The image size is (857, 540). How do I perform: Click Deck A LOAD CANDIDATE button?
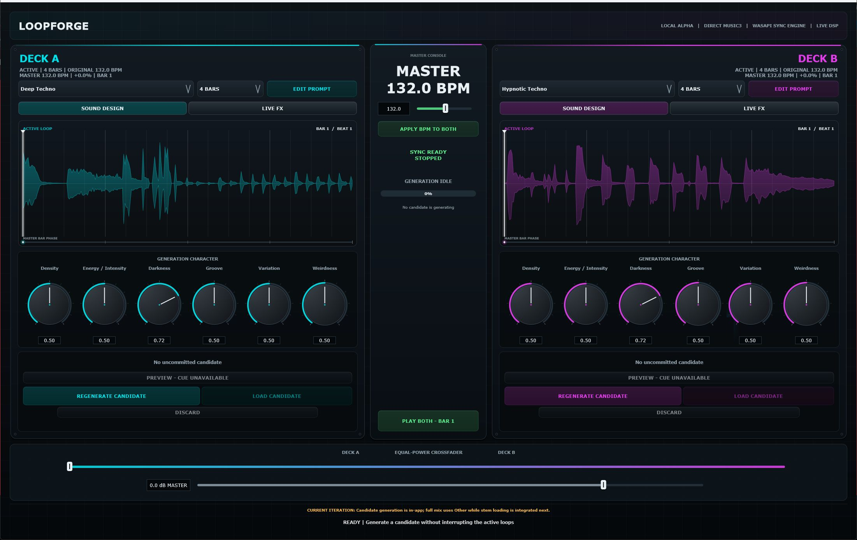(277, 396)
